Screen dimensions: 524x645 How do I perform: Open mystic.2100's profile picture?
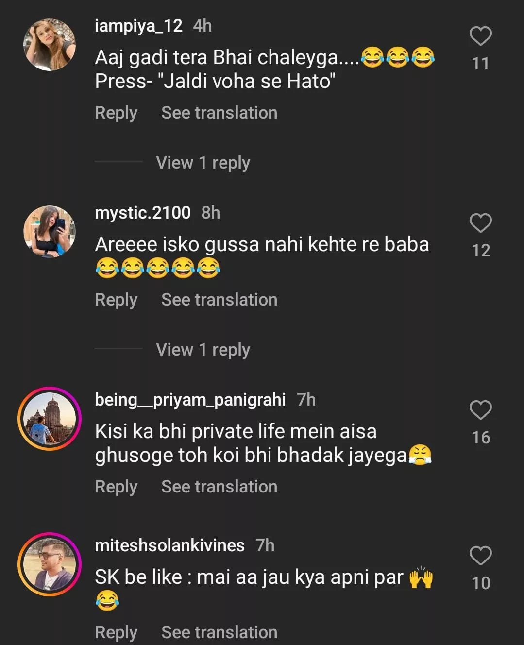coord(50,231)
